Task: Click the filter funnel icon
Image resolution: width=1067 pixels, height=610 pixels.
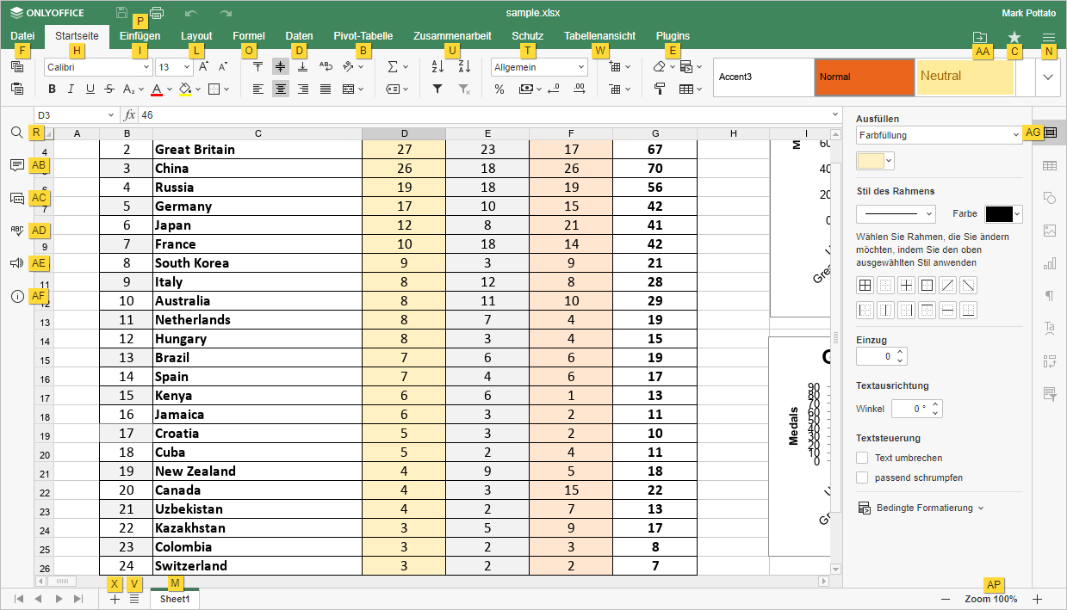Action: tap(437, 89)
